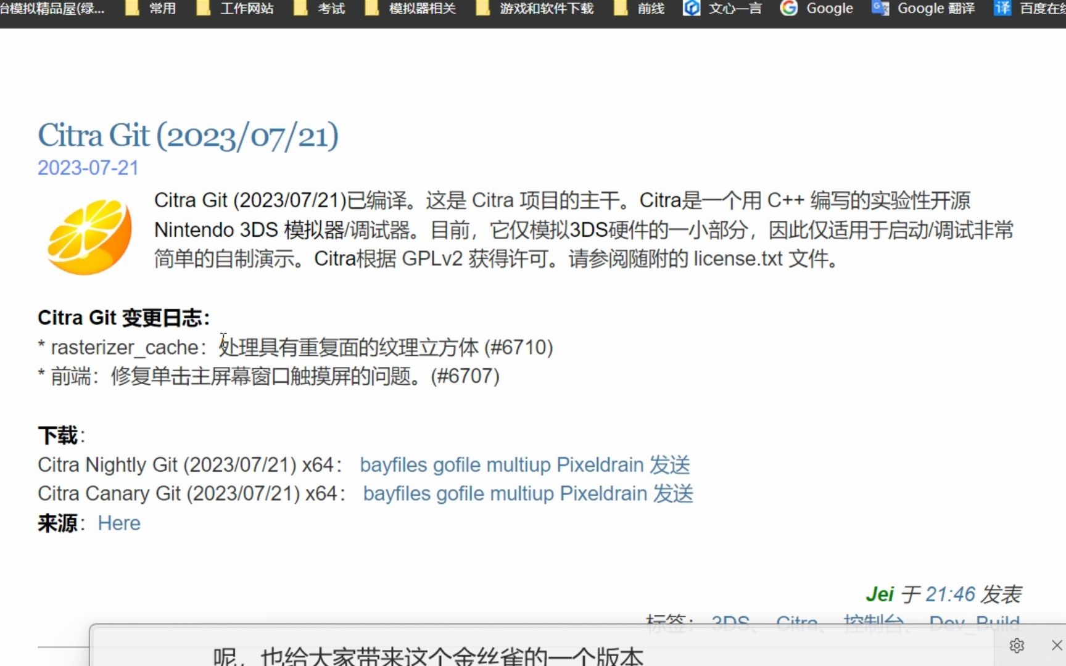Open Nightly 发送 download link
The image size is (1066, 666).
670,465
